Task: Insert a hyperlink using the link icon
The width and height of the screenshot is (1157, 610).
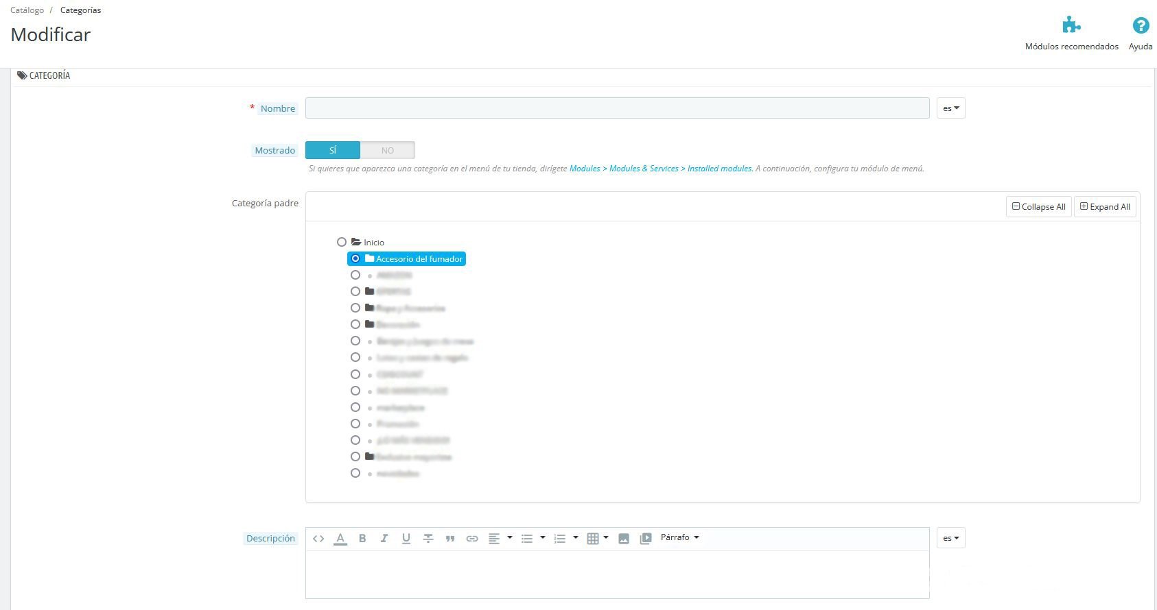Action: [472, 539]
